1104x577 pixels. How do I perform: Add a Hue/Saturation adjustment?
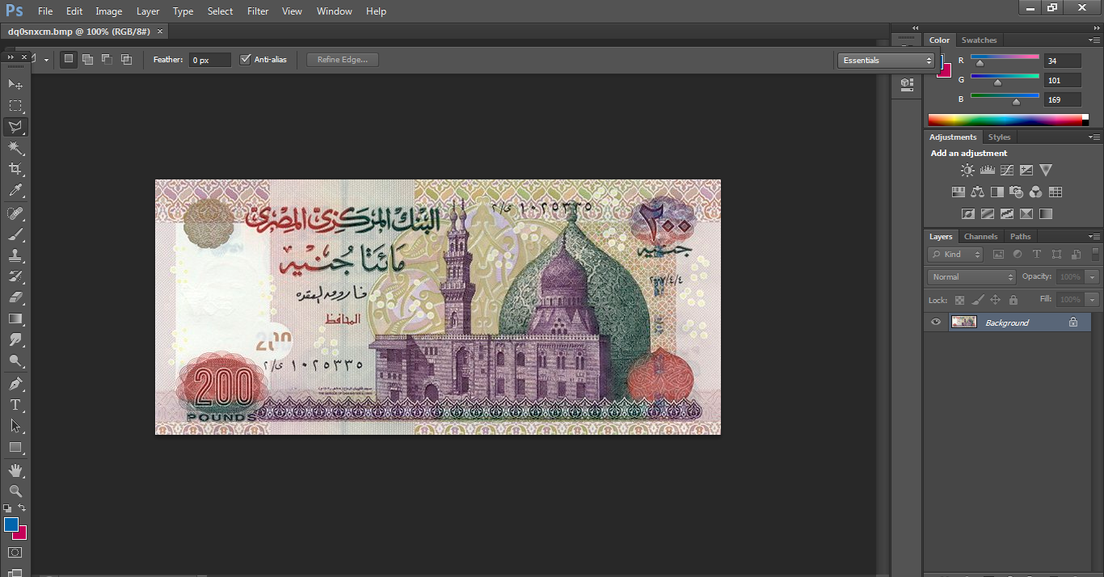[x=958, y=192]
